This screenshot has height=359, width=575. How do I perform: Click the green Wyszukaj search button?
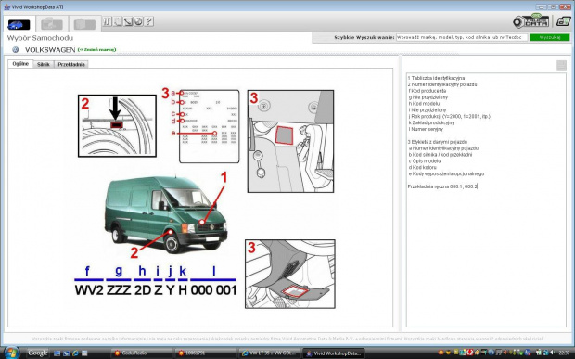pyautogui.click(x=550, y=37)
